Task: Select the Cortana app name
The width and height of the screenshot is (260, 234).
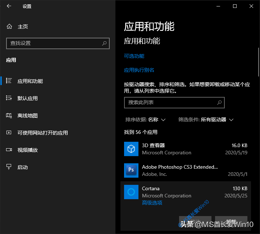Action: point(151,188)
